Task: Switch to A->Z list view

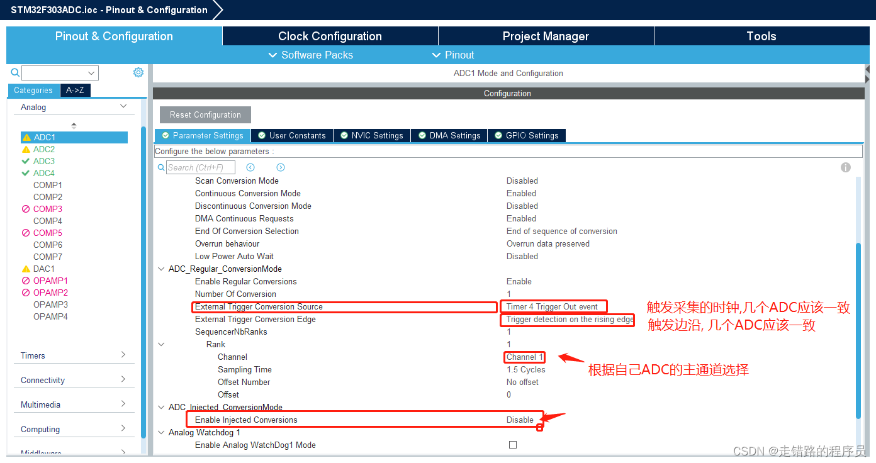Action: pos(75,90)
